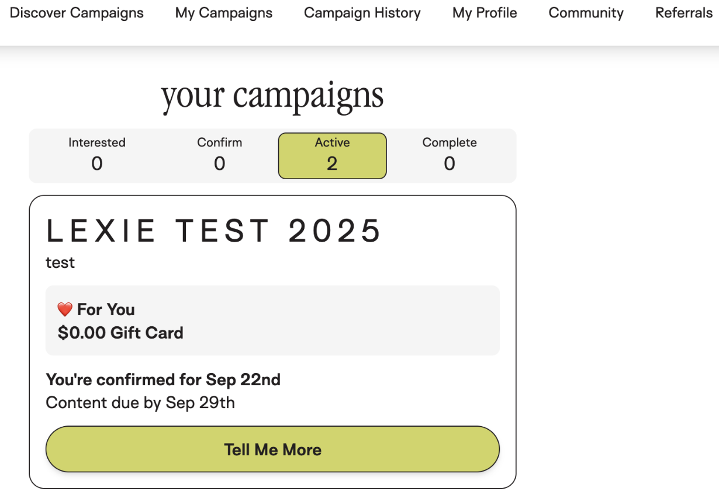
Task: Click the Active count number 2
Action: coord(332,164)
